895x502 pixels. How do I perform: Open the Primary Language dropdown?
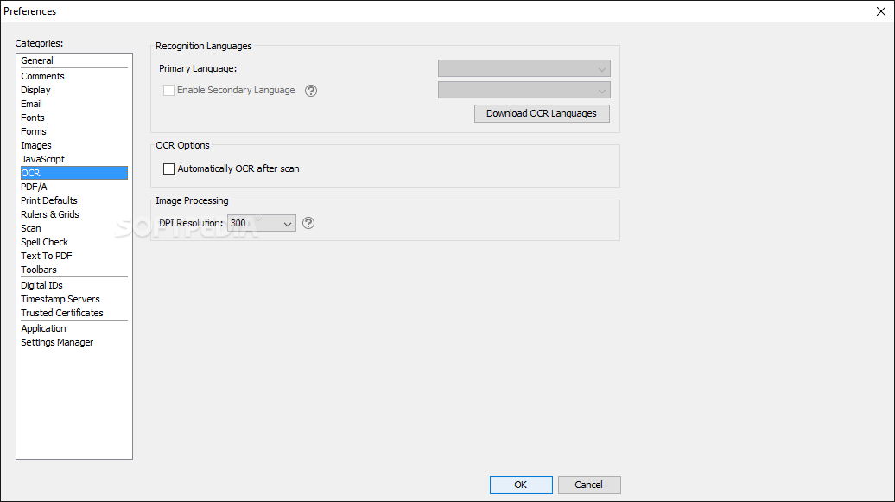pyautogui.click(x=524, y=68)
